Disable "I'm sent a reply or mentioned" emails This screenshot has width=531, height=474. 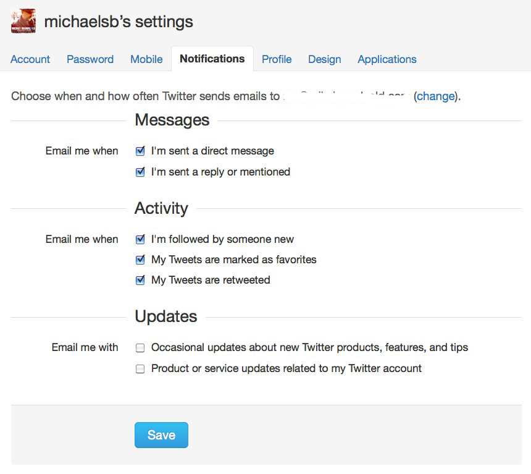[140, 172]
